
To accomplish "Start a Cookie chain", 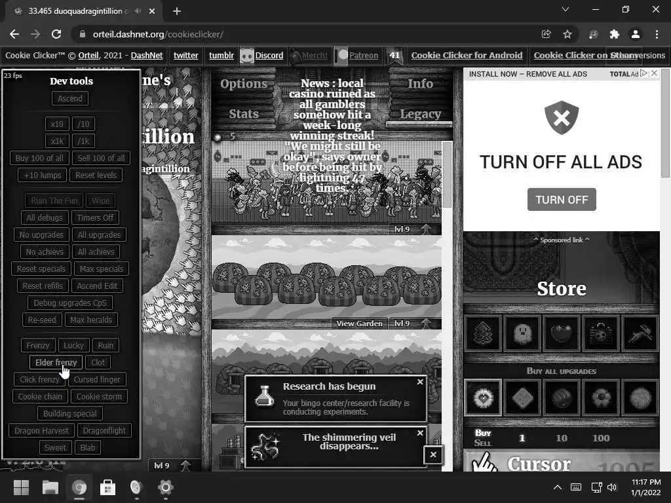I will tap(40, 396).
